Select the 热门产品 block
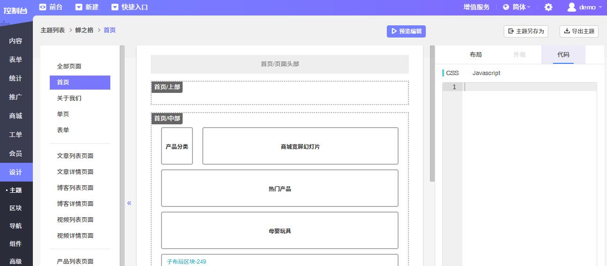The height and width of the screenshot is (266, 607). click(x=280, y=188)
